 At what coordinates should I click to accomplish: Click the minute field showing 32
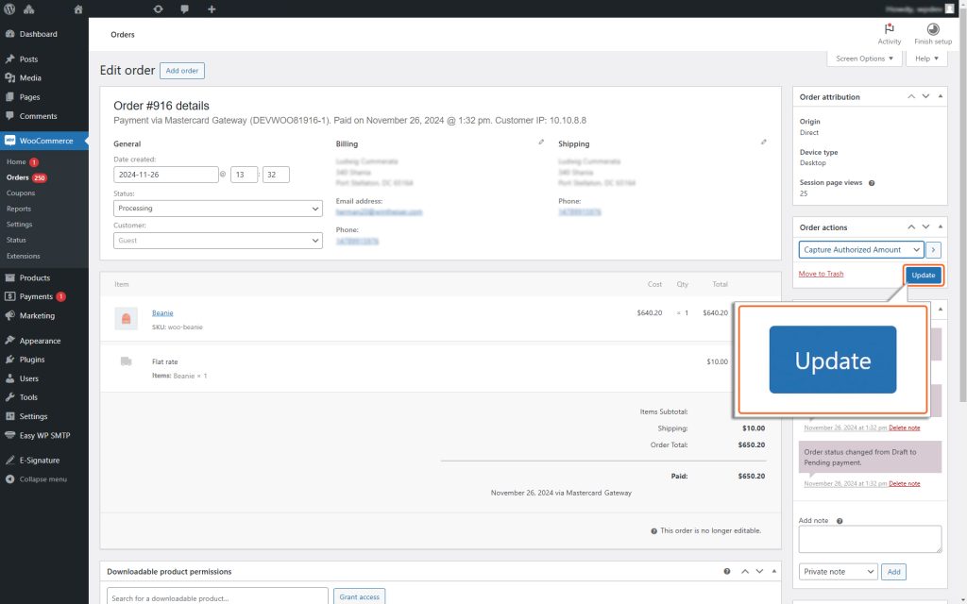pos(276,175)
